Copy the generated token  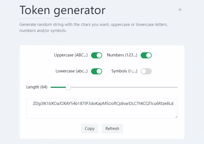pyautogui.click(x=89, y=129)
